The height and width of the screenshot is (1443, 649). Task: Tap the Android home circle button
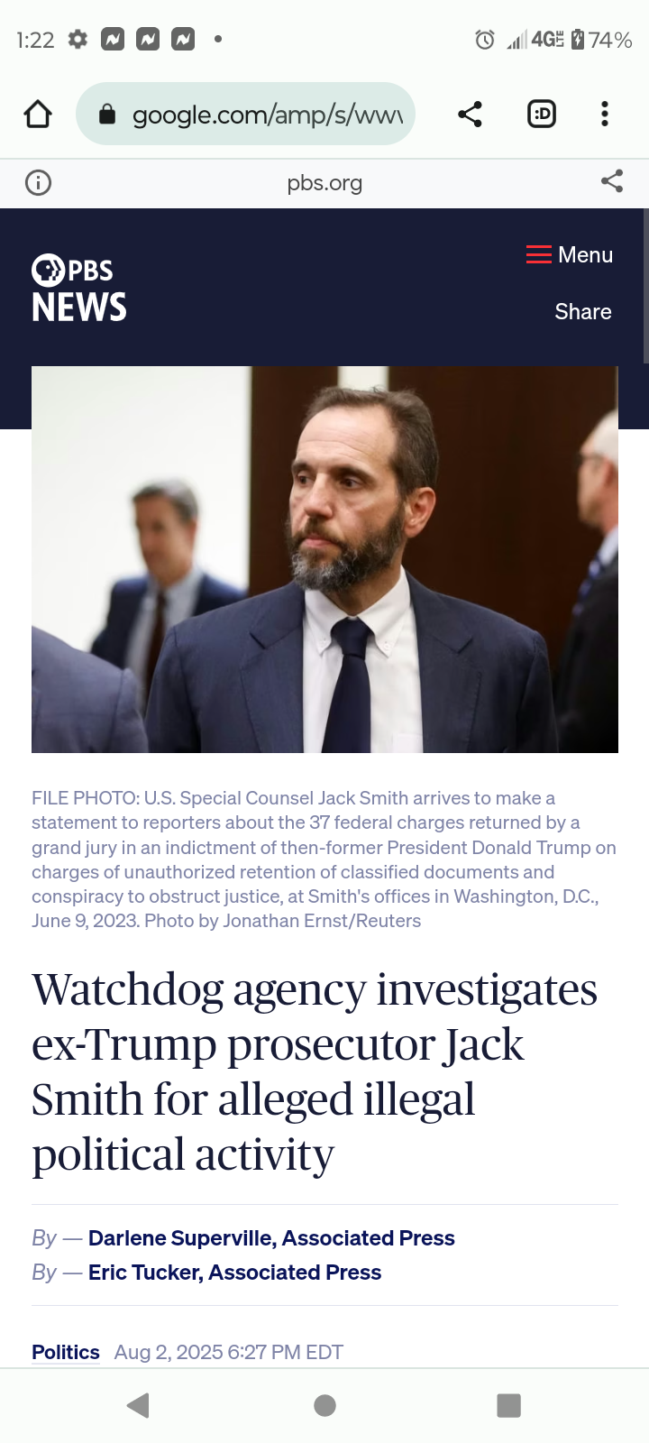point(324,1405)
